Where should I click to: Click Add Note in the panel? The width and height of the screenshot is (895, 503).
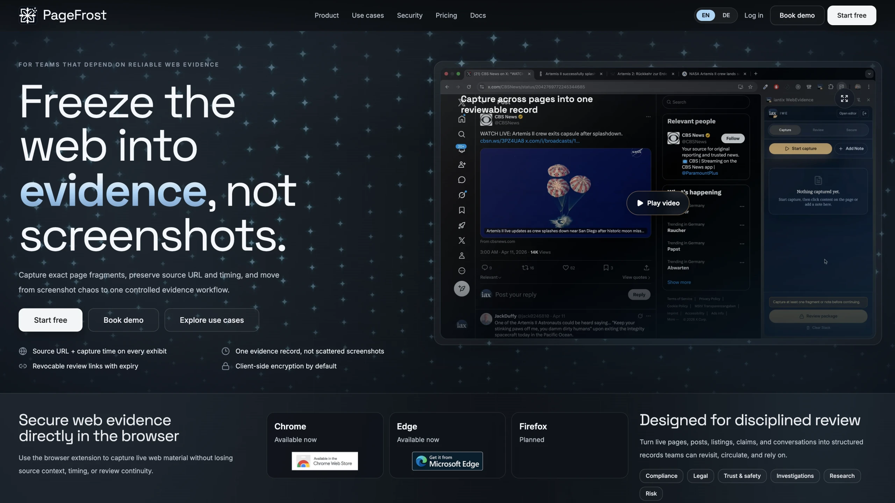pos(851,148)
